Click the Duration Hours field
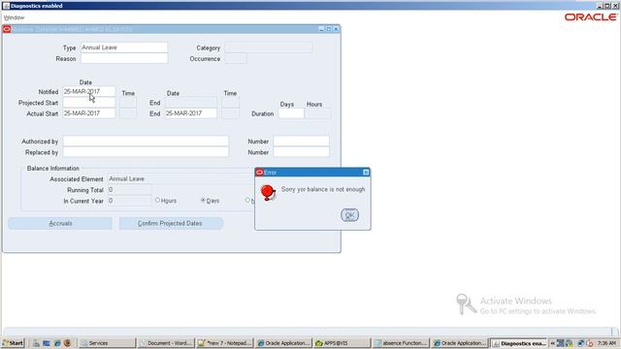The width and height of the screenshot is (621, 349). pyautogui.click(x=318, y=113)
